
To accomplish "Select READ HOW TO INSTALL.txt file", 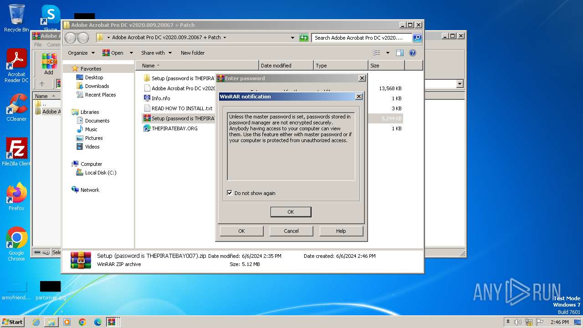I will (x=182, y=108).
